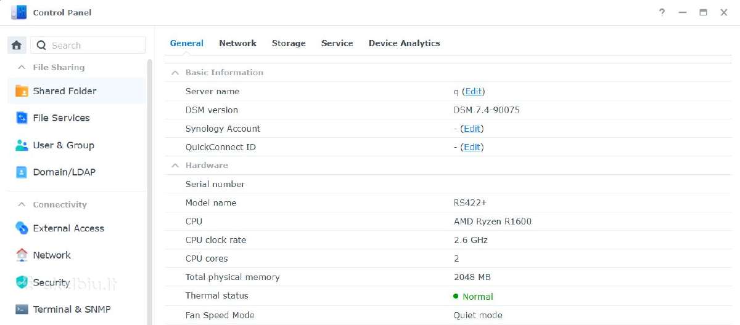740x325 pixels.
Task: Open Domain/LDAP icon in sidebar
Action: pyautogui.click(x=22, y=172)
